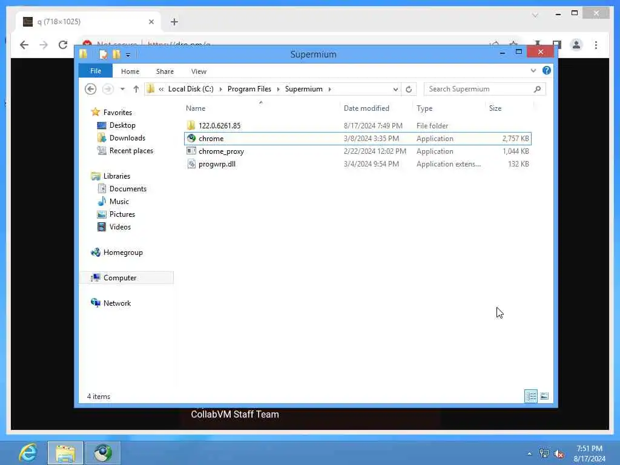Select Homegroup in navigation pane
Screen dimensions: 620x465
point(122,252)
